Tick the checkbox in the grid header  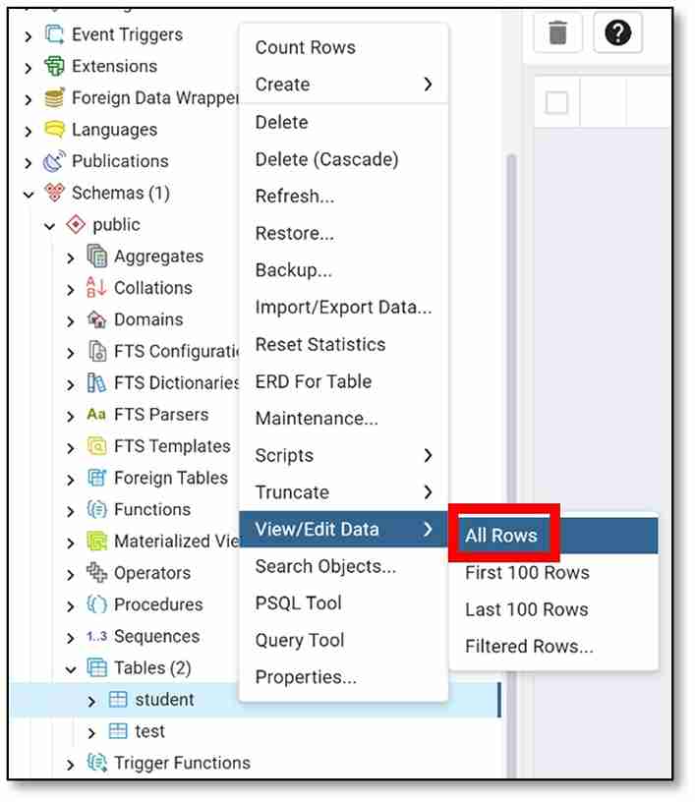pyautogui.click(x=556, y=102)
